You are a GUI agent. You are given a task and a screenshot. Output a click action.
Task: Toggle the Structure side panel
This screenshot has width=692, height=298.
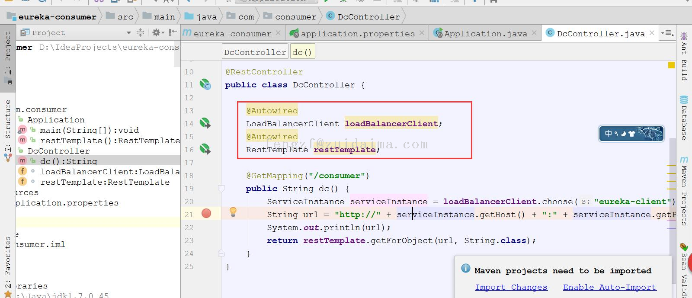8,130
